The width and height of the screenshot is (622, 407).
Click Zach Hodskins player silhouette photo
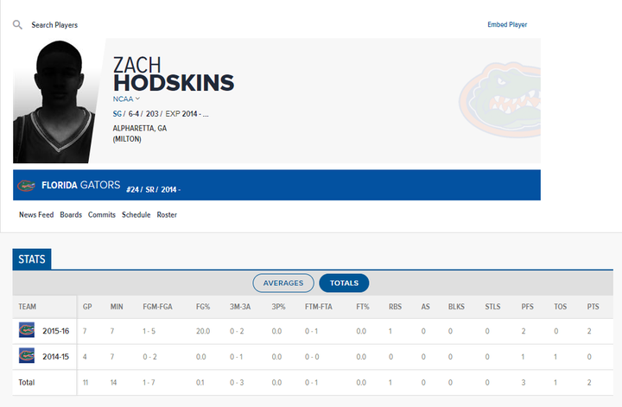click(x=55, y=102)
